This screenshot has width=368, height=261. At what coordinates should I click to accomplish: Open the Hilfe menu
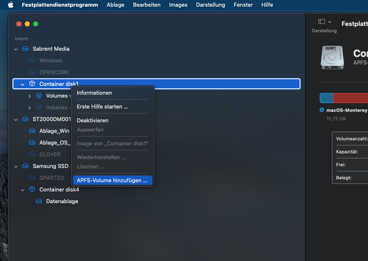click(267, 5)
